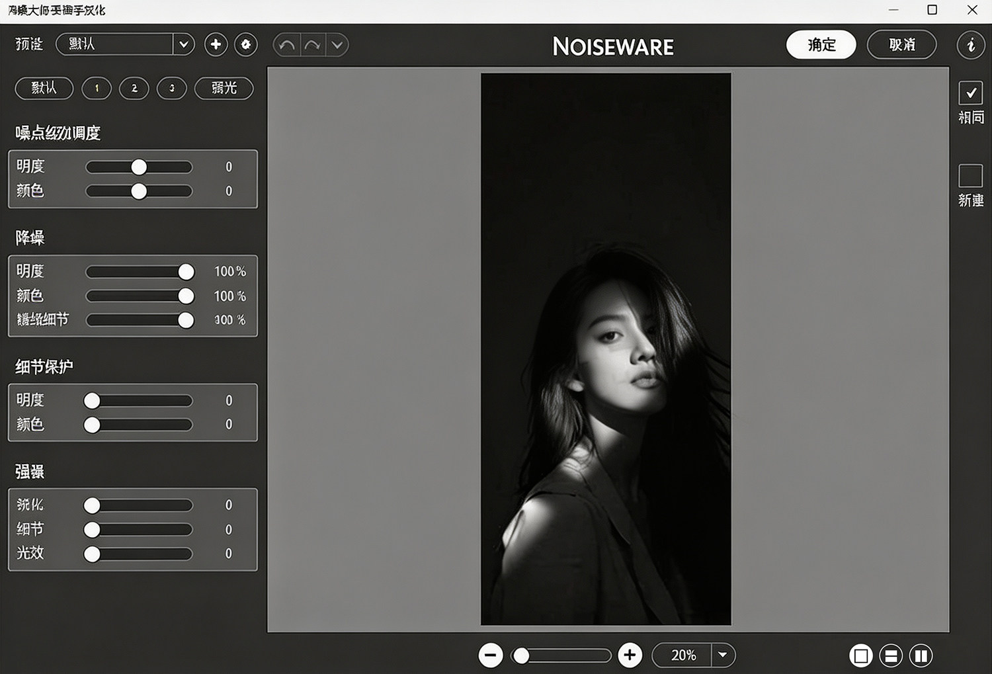This screenshot has width=992, height=674.
Task: Switch to single preview view icon
Action: point(861,655)
